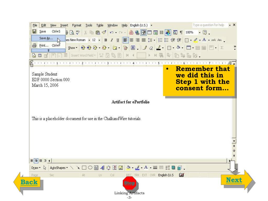Run the Spelling and Grammar check
Viewport: 268px width, 201px height.
click(78, 32)
